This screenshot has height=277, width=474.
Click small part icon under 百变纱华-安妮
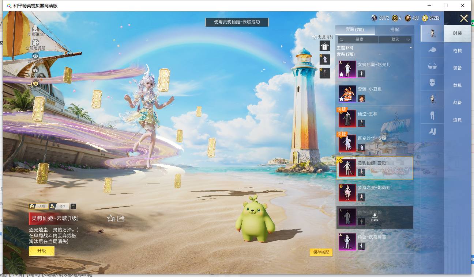[361, 148]
